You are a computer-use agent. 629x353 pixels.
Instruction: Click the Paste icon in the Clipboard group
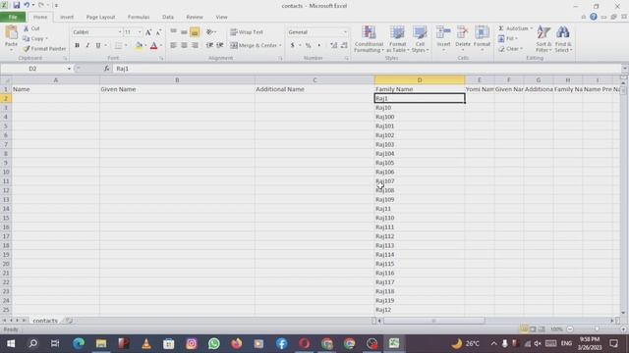11,32
